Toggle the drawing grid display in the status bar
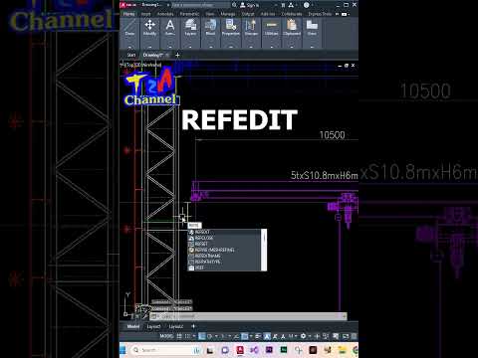 (179, 336)
